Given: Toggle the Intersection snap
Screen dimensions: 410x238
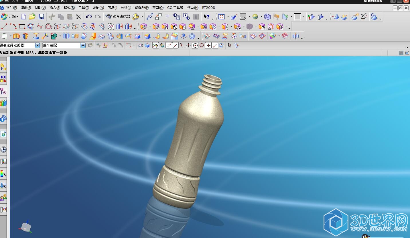Looking at the screenshot, I should click(x=188, y=45).
